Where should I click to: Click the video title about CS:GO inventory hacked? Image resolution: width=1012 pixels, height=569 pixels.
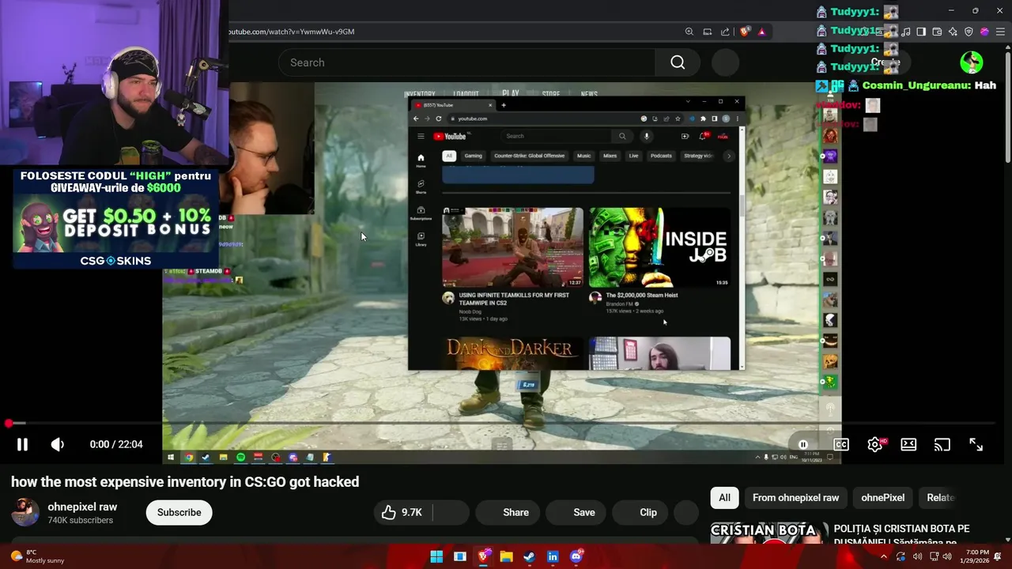pyautogui.click(x=185, y=481)
